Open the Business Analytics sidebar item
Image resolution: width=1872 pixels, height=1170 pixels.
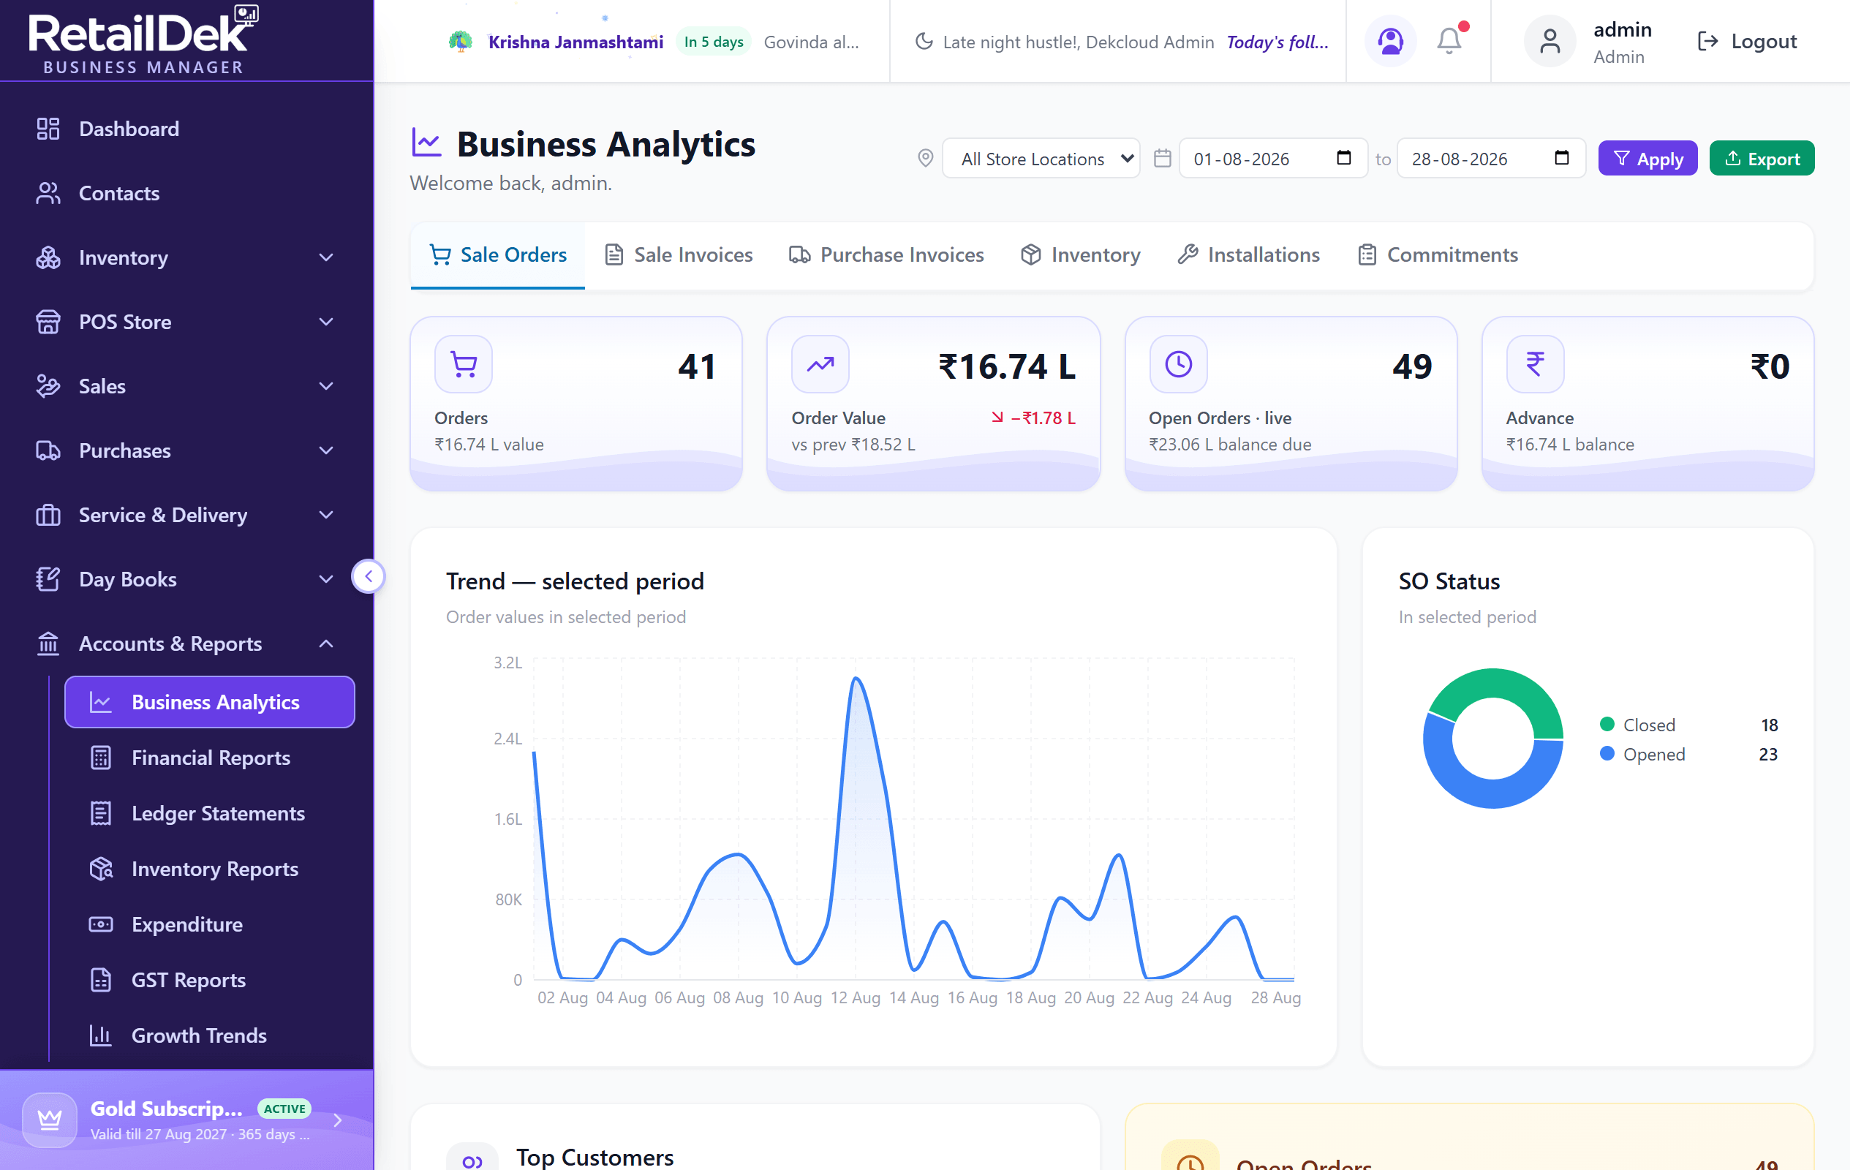(x=210, y=702)
